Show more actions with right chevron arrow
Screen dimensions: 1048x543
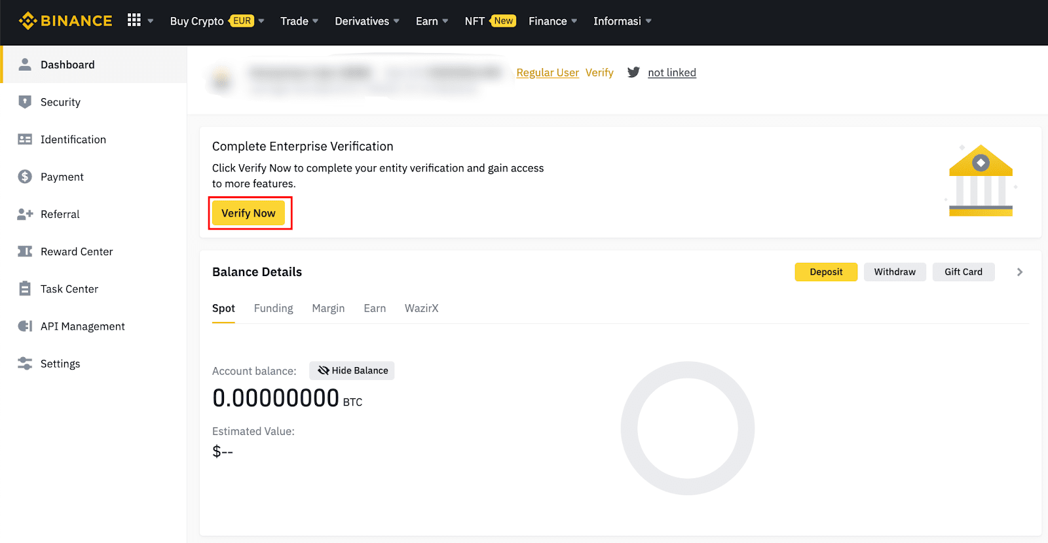[1019, 272]
